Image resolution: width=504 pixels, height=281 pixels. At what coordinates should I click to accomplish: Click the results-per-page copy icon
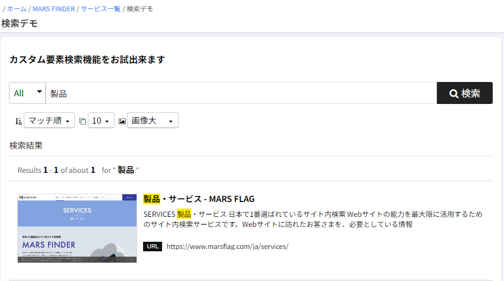(83, 121)
